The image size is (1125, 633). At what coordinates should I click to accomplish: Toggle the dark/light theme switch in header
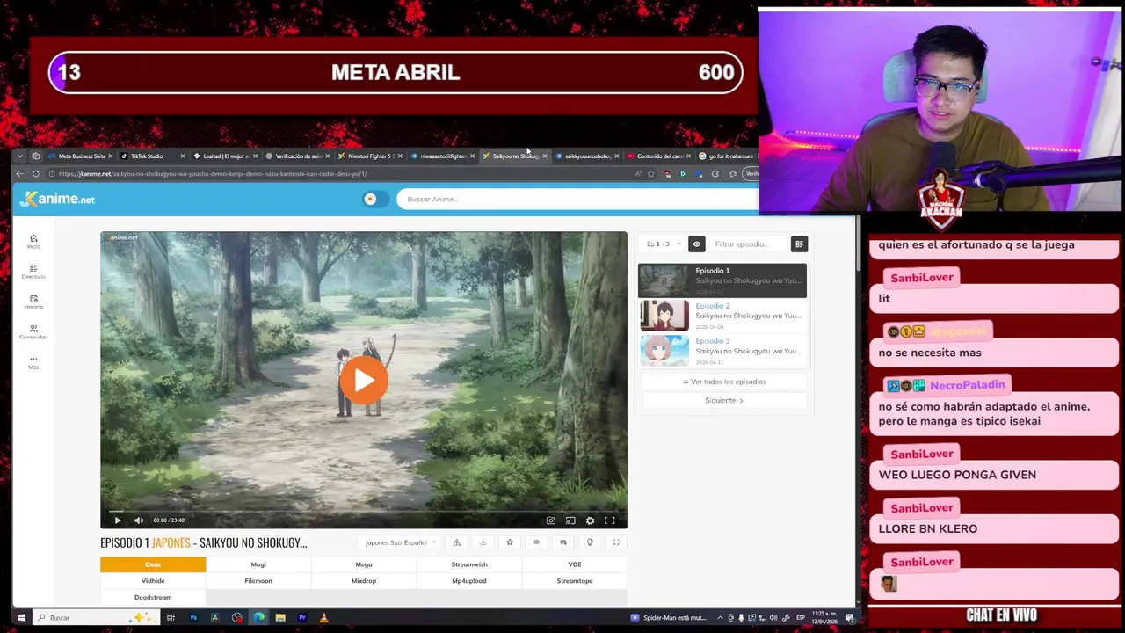[x=374, y=200]
